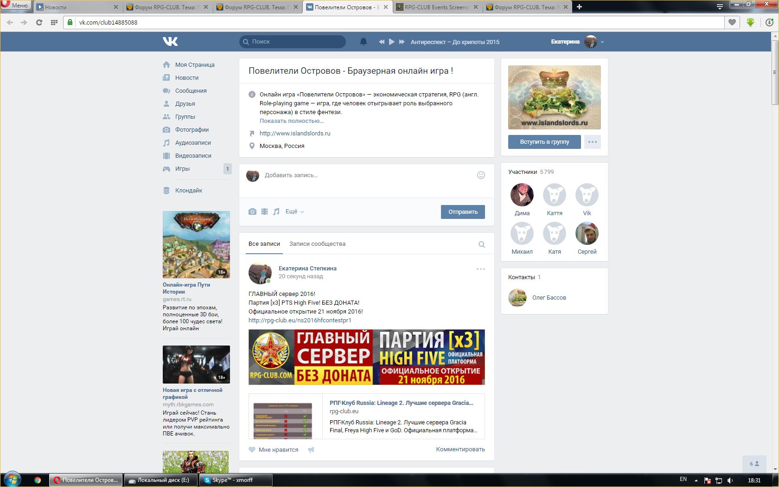Click the Добавить запись text field
779x487 pixels.
point(366,175)
